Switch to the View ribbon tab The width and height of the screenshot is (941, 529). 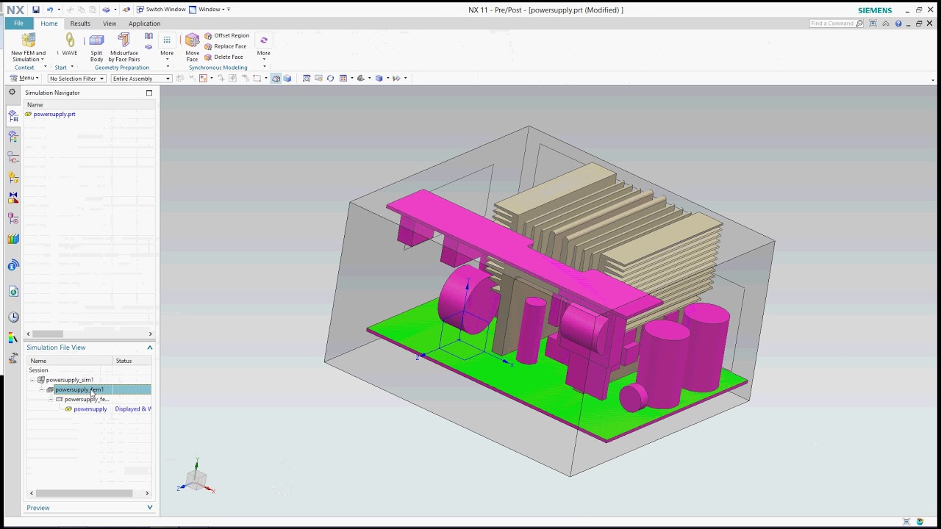coord(110,24)
